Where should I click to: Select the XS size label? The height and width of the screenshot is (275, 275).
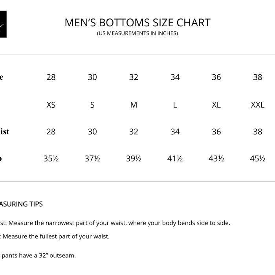point(51,105)
